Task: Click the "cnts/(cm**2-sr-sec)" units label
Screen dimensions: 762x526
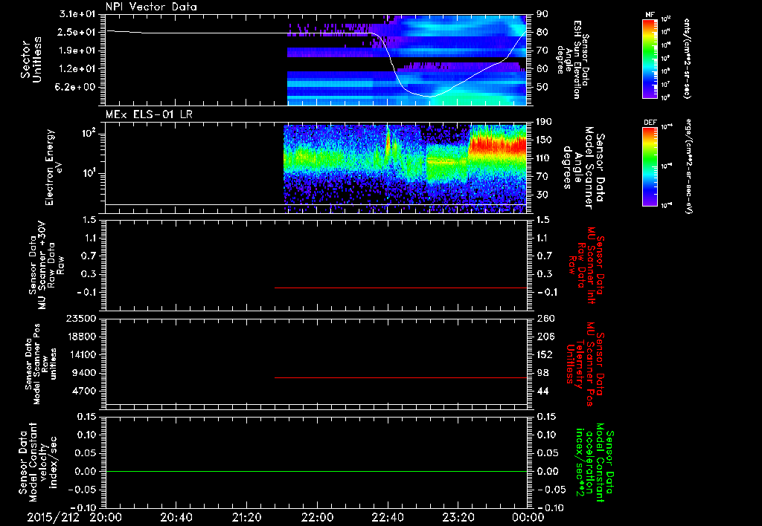Action: tap(687, 58)
